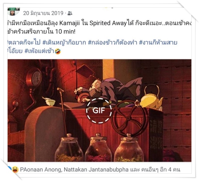Image resolution: width=199 pixels, height=181 pixels.
Task: Click the Haha reaction icon below the image
Action: pyautogui.click(x=15, y=169)
